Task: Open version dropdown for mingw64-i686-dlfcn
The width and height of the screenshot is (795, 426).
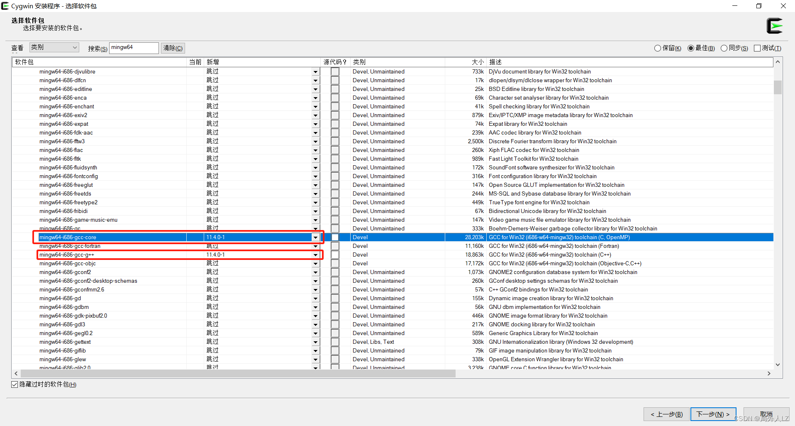Action: pos(315,81)
